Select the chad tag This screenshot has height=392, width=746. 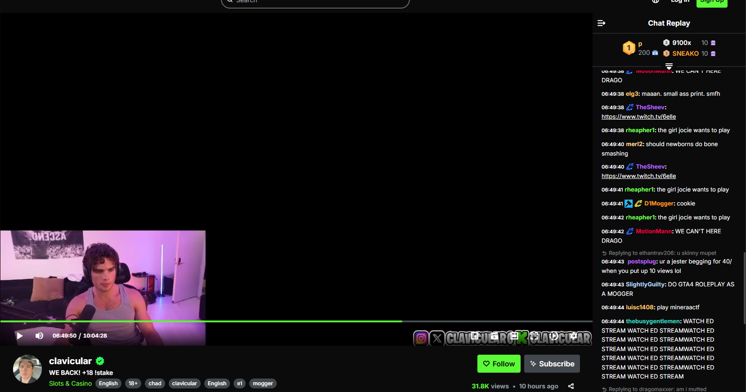point(155,383)
